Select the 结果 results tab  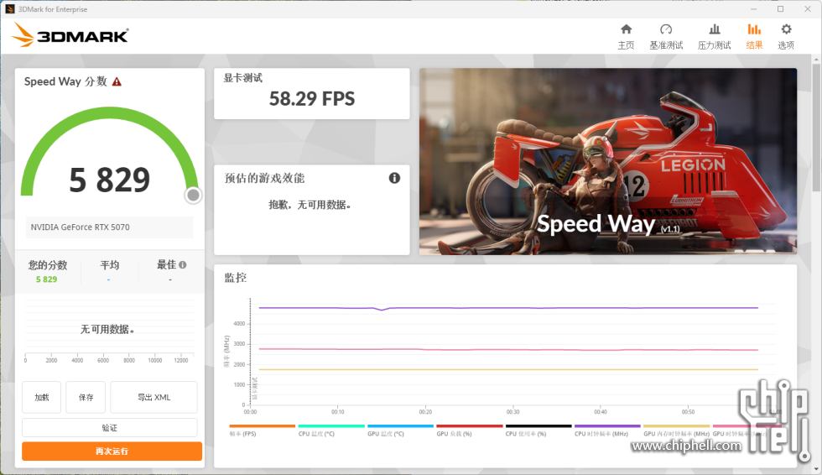pyautogui.click(x=754, y=37)
